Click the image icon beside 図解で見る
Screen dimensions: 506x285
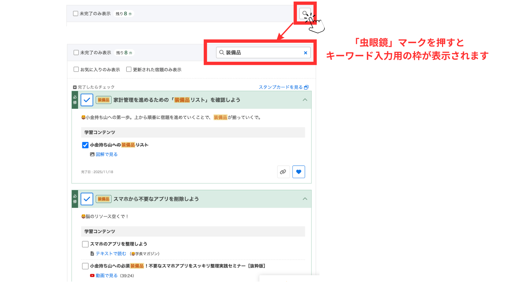92,154
